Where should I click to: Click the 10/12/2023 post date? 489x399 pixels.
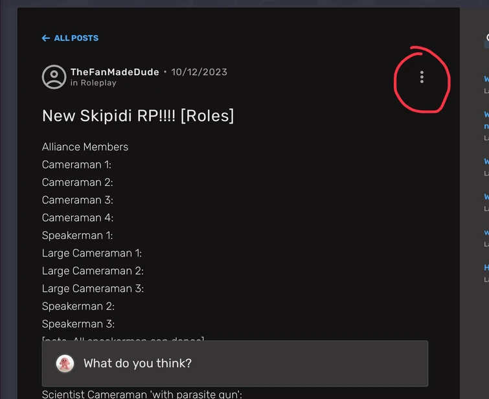199,72
